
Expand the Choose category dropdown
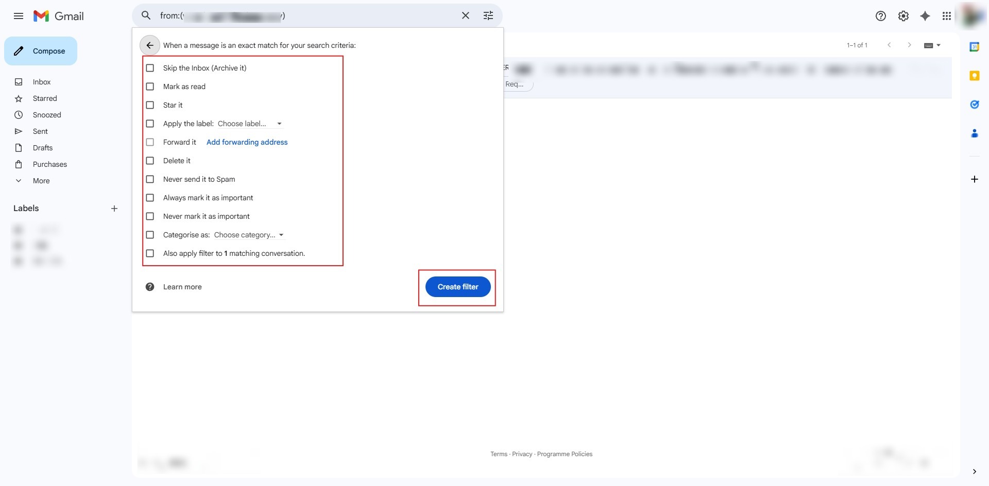pos(249,235)
